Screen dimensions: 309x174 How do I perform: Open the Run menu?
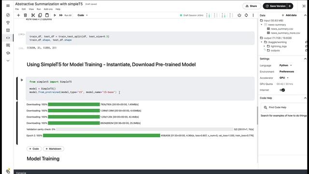click(39, 9)
